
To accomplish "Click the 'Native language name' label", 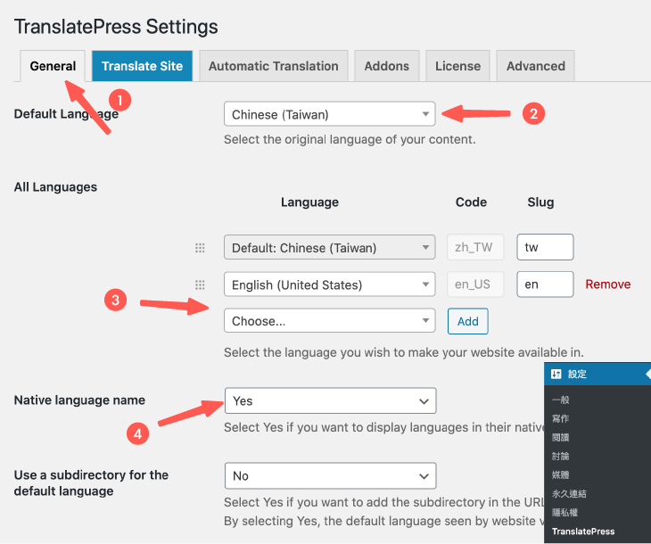I will [79, 400].
